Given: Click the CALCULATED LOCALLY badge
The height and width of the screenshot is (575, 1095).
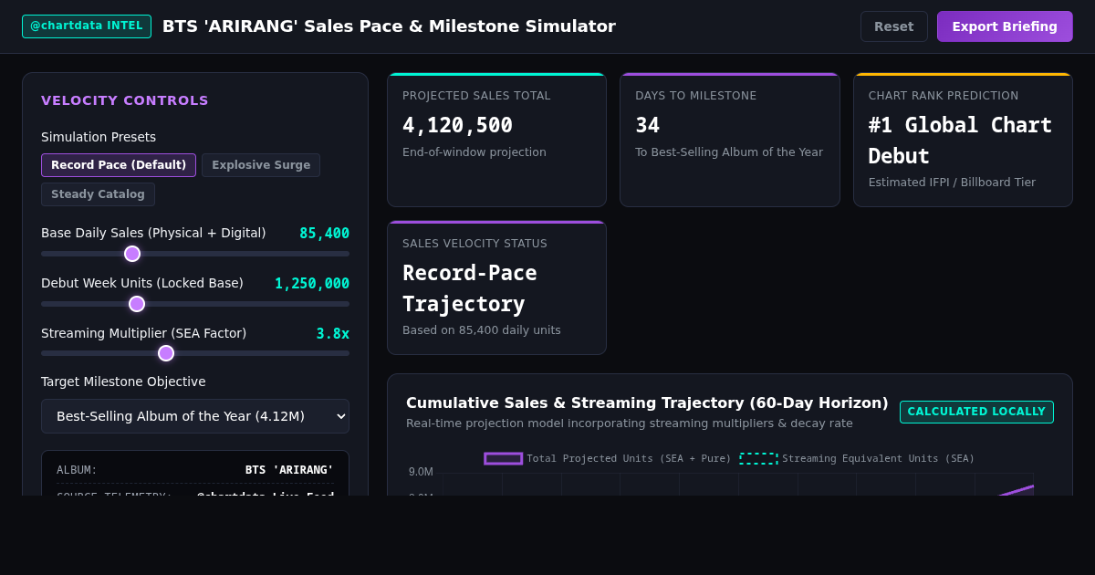Looking at the screenshot, I should 976,412.
